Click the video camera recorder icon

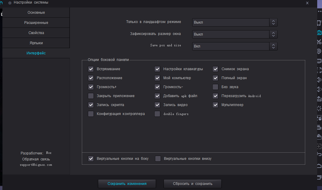(x=319, y=127)
